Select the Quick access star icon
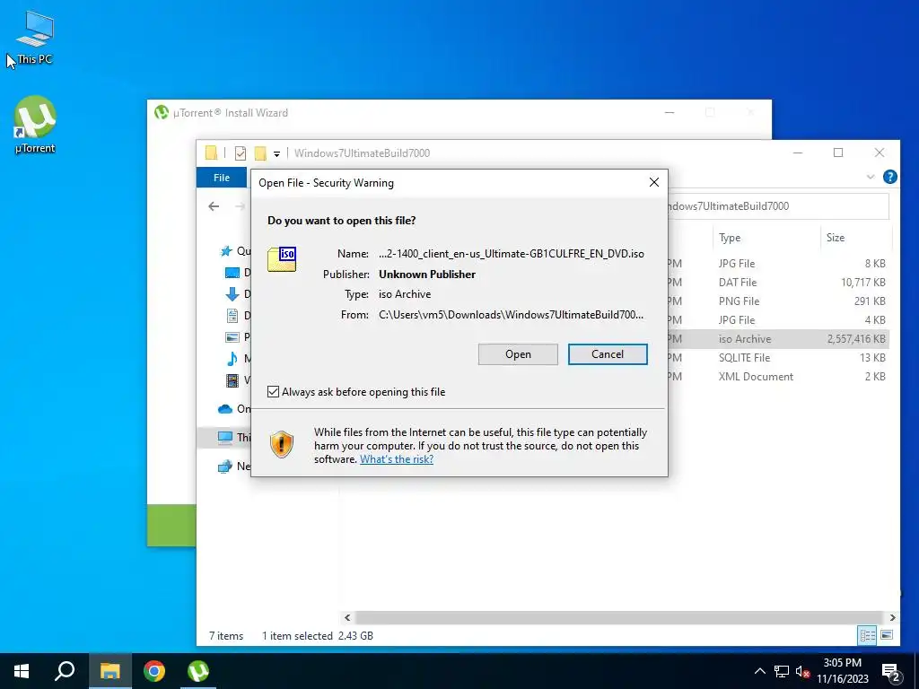This screenshot has width=919, height=689. coord(226,251)
